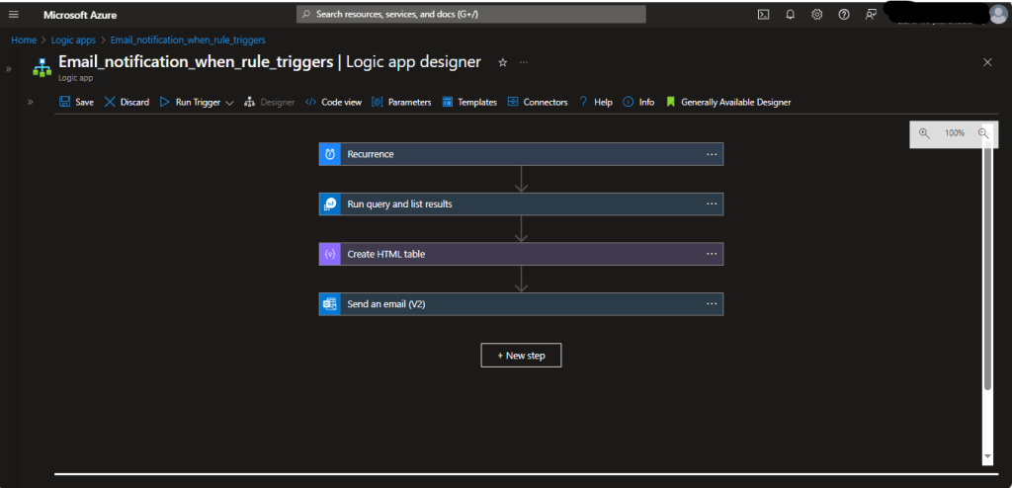Expand the left sidebar with chevrons
The image size is (1012, 488).
(9, 69)
